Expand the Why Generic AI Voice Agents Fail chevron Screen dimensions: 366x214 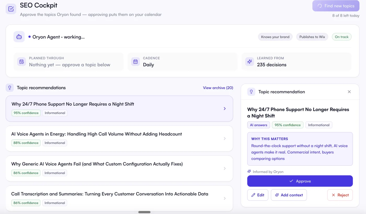click(x=225, y=168)
